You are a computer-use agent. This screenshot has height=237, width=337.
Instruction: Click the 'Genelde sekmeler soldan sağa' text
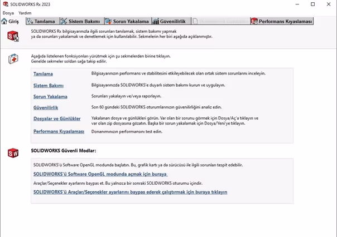(x=69, y=61)
